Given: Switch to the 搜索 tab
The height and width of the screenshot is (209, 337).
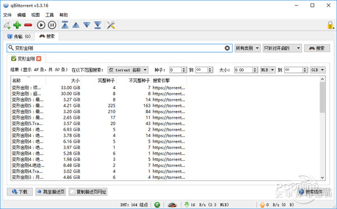Looking at the screenshot, I should point(47,36).
